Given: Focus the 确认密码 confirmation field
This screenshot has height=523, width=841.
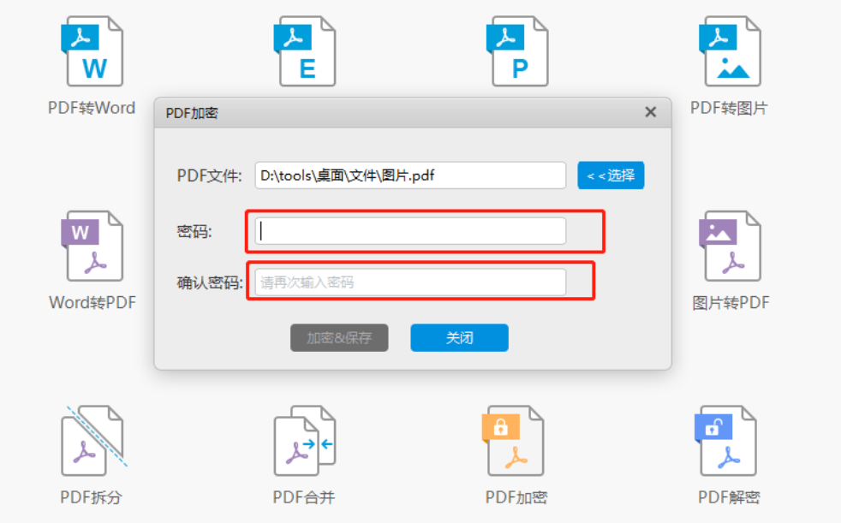Looking at the screenshot, I should click(x=410, y=282).
